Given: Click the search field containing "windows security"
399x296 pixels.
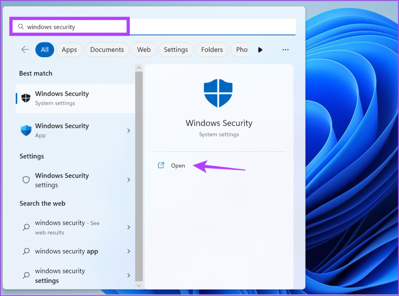Looking at the screenshot, I should click(x=154, y=27).
